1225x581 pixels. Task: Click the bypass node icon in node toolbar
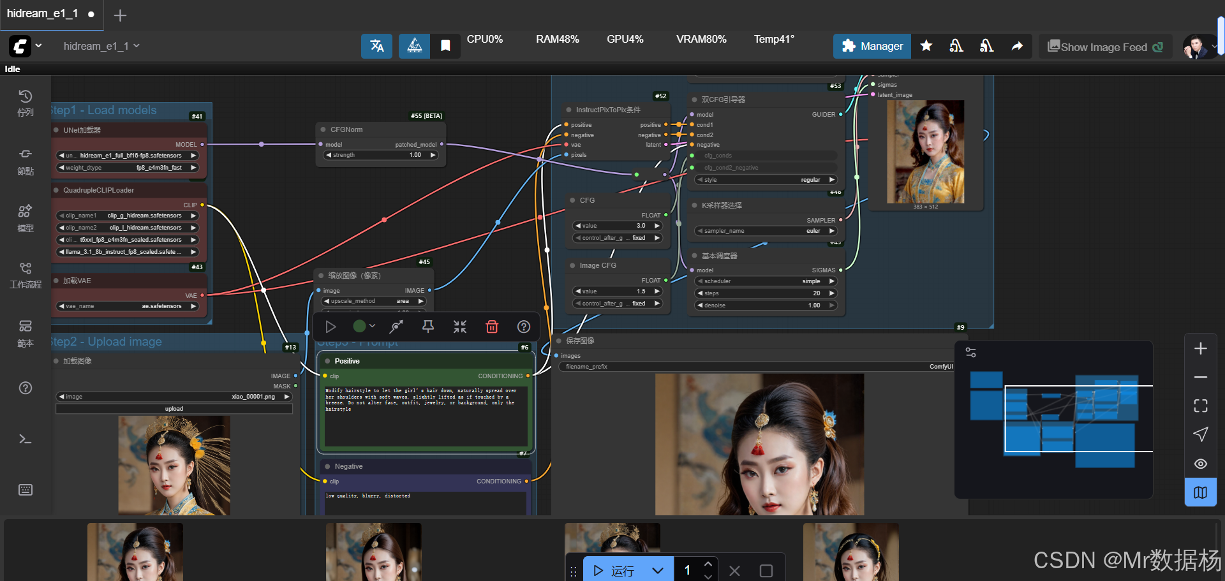coord(396,327)
